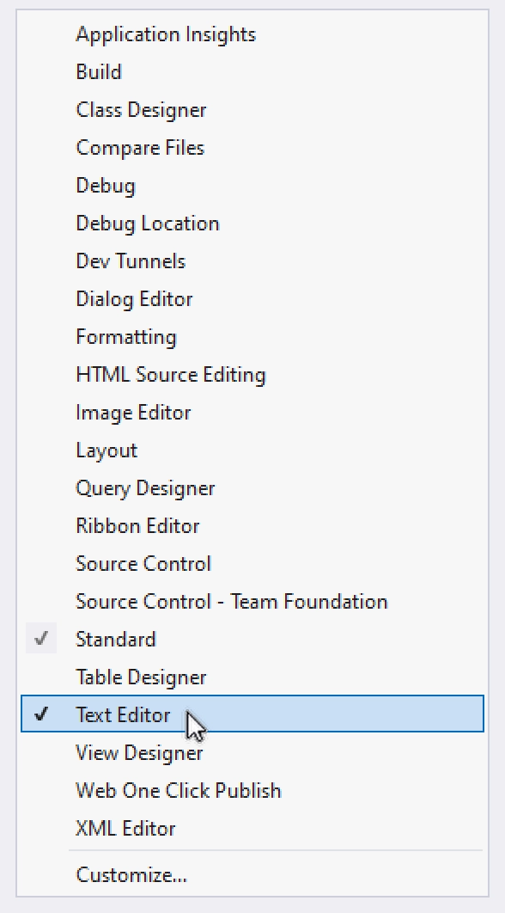Select Dev Tunnels in the toolbar list

(252, 261)
